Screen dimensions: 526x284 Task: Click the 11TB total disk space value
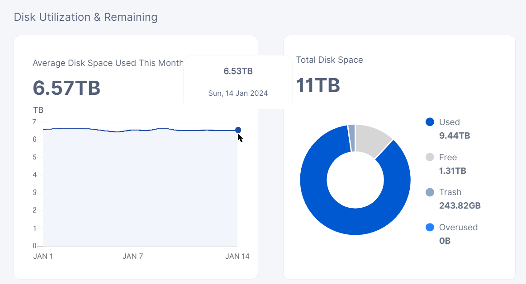point(318,85)
